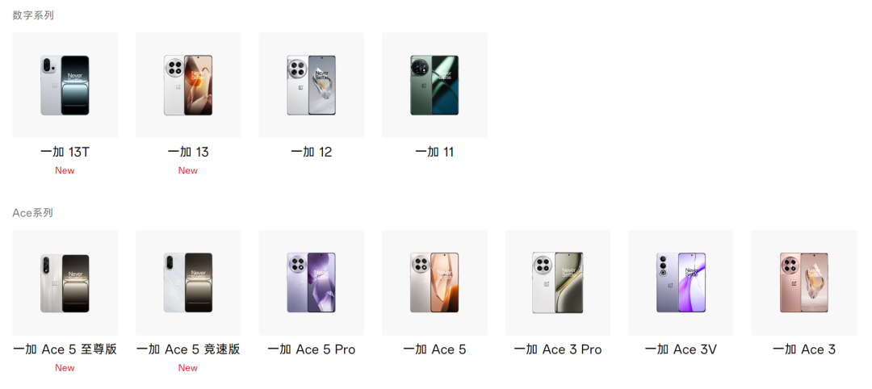
Task: Click the 一加 Ace 5 phone thumbnail
Action: (x=434, y=282)
